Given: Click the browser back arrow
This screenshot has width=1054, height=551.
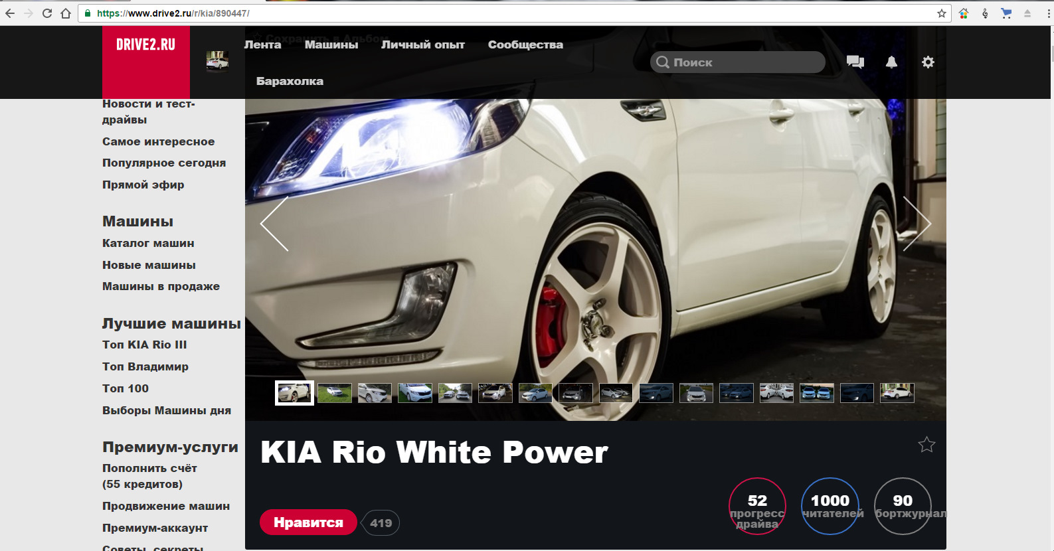Looking at the screenshot, I should [10, 13].
